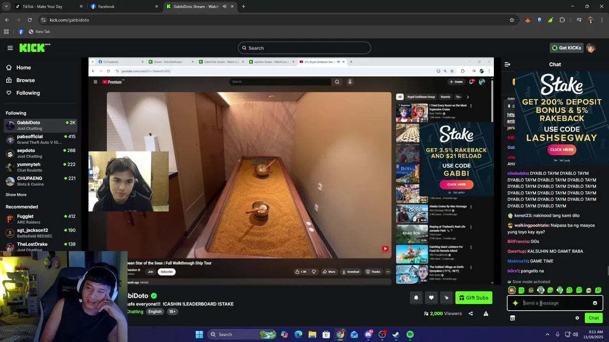
Task: Switch to Facebook browser tab
Action: pos(124,7)
